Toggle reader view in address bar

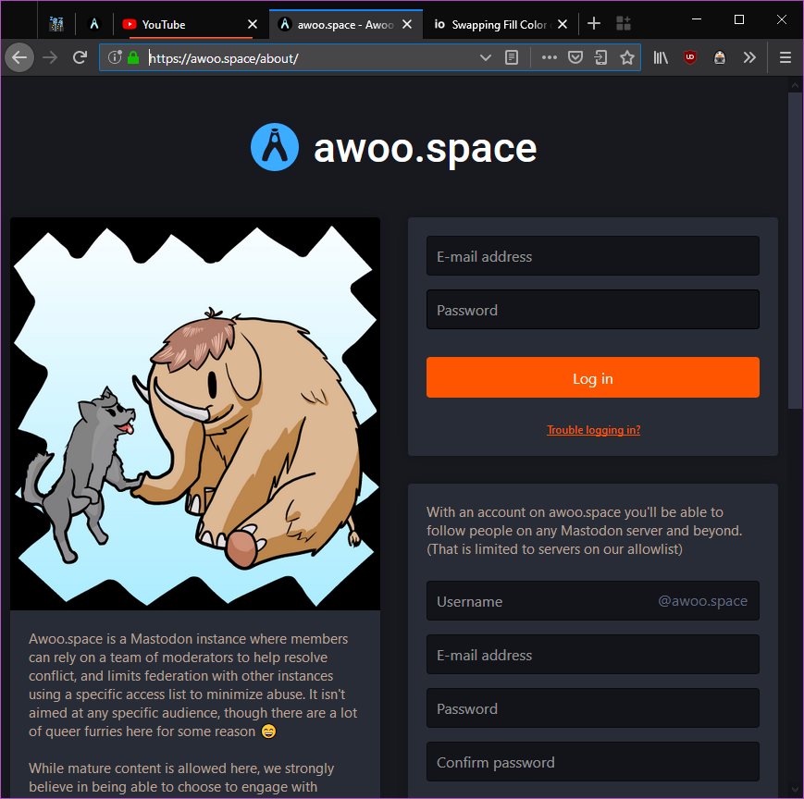point(512,57)
